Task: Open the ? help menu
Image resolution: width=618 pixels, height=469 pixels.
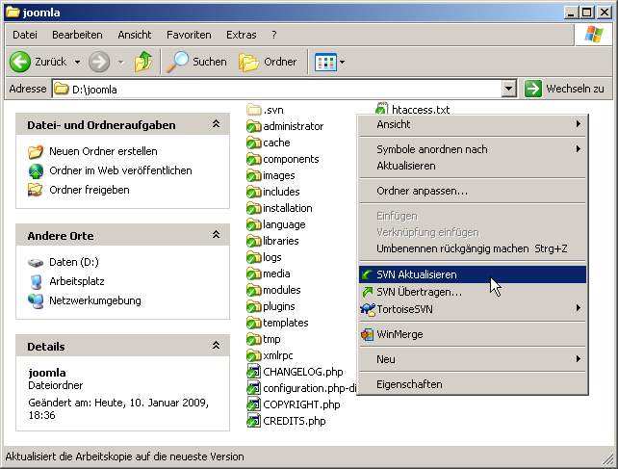Action: pos(274,35)
